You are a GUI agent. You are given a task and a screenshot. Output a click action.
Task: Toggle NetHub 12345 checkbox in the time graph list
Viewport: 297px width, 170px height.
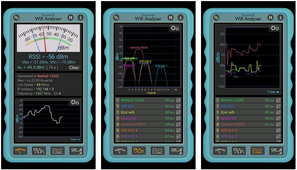pyautogui.click(x=278, y=100)
